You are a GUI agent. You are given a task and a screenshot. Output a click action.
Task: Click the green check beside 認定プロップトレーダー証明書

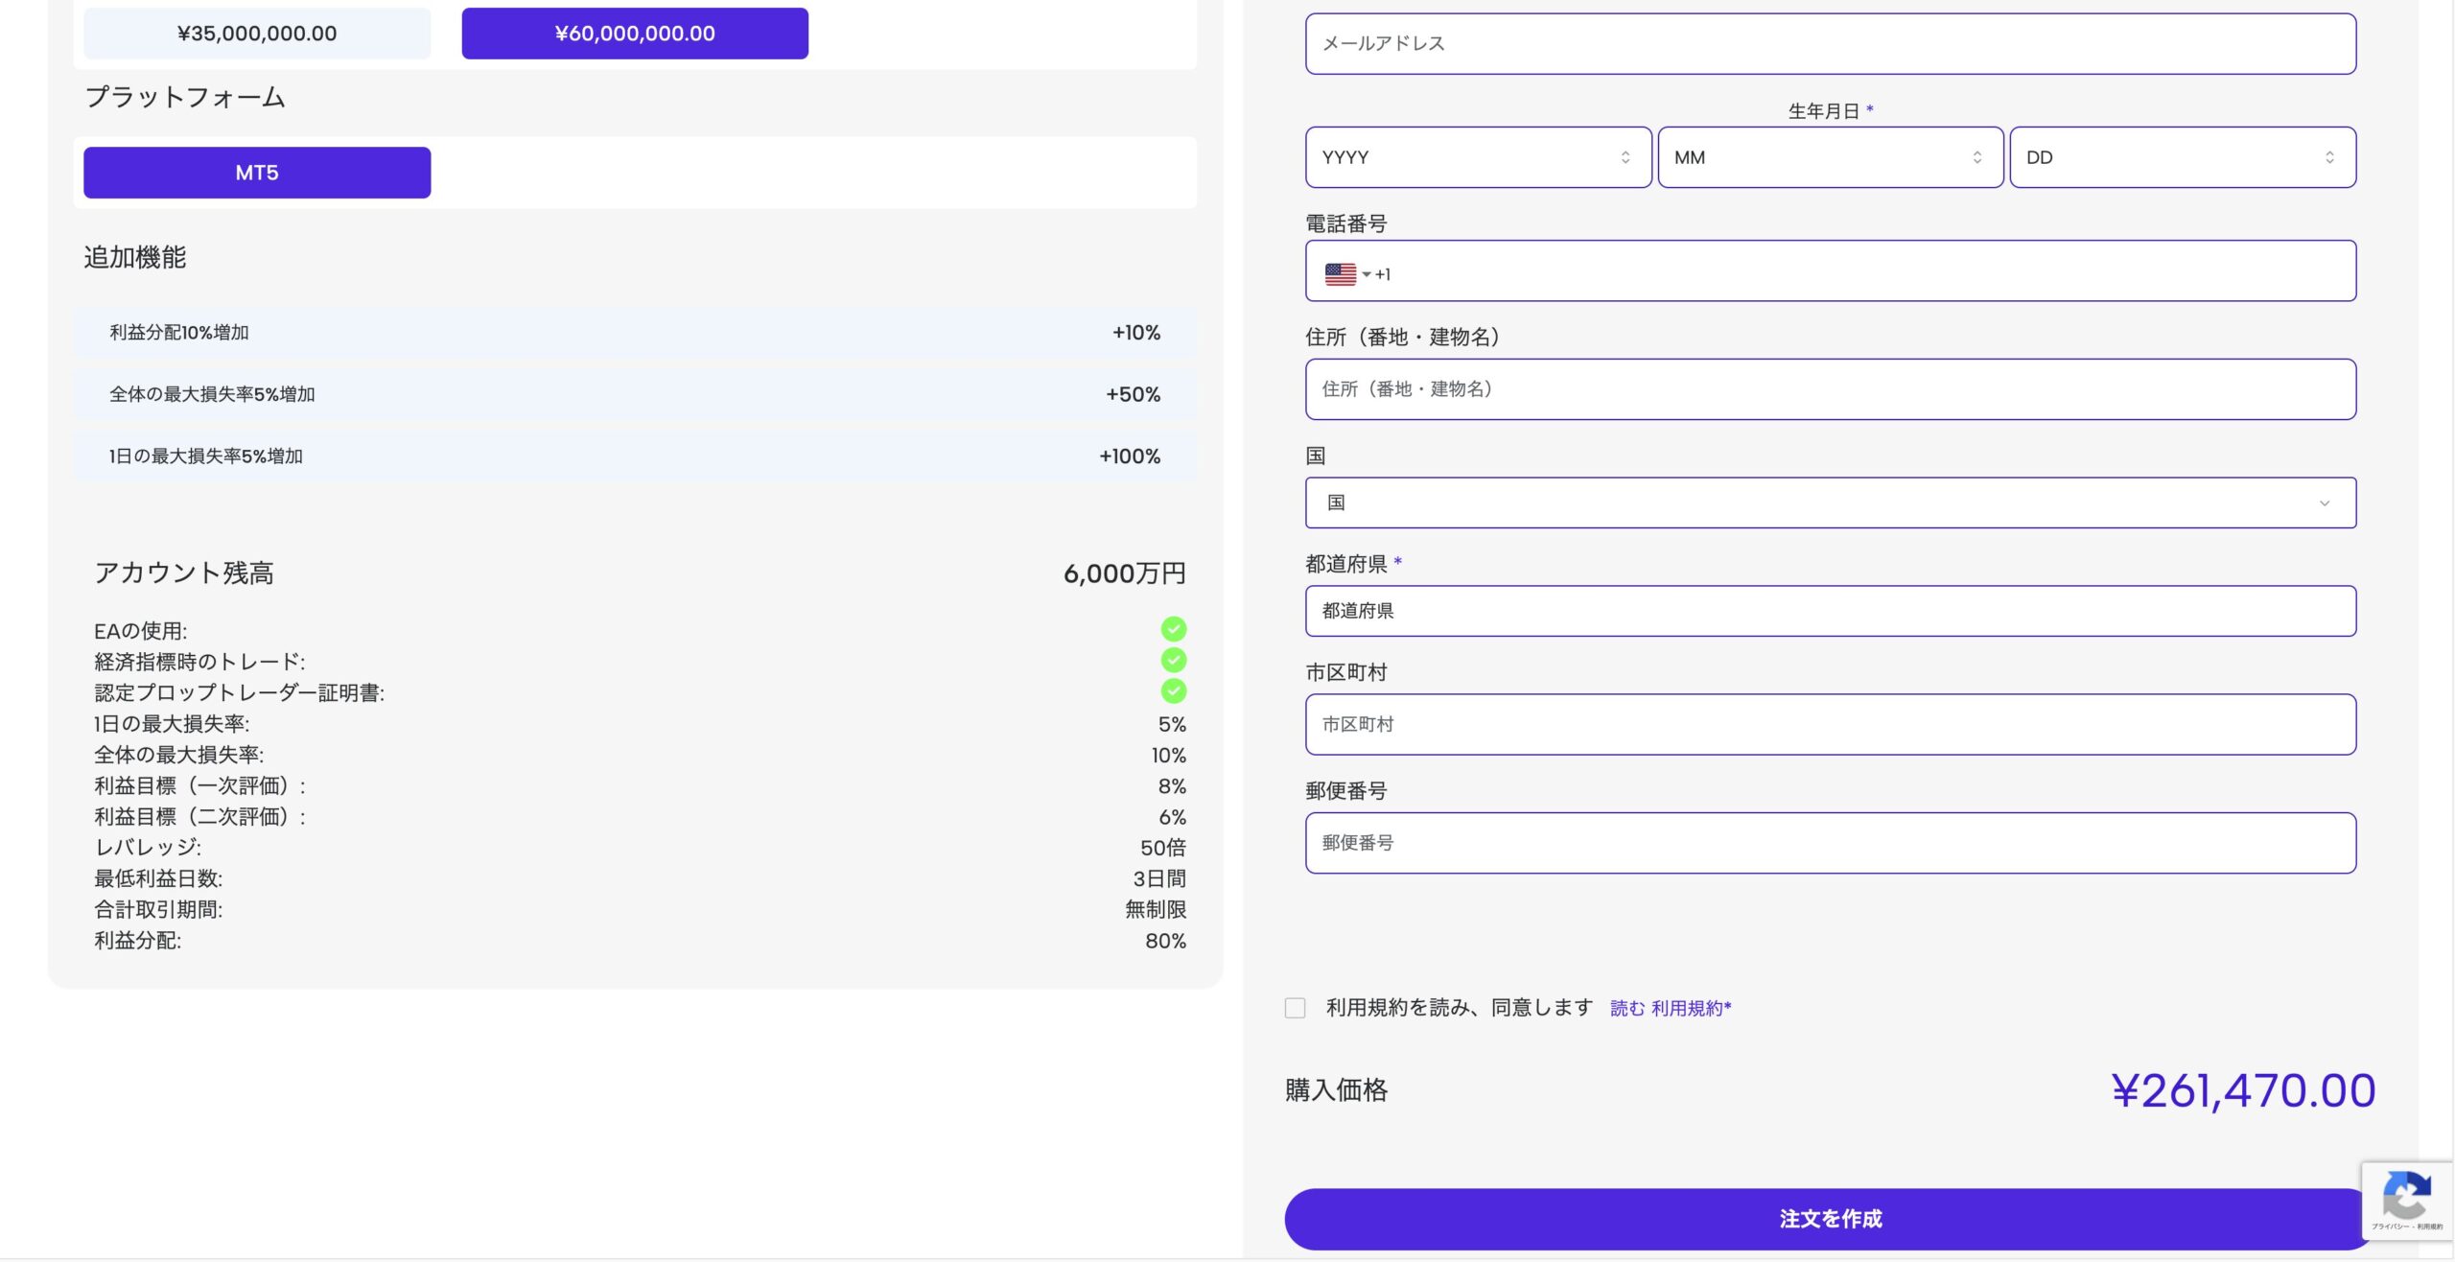point(1173,690)
